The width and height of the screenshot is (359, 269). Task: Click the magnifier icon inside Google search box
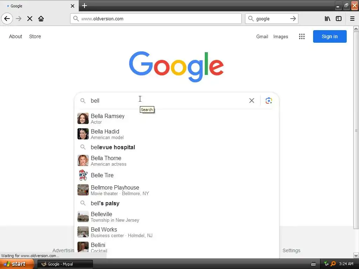tap(83, 101)
